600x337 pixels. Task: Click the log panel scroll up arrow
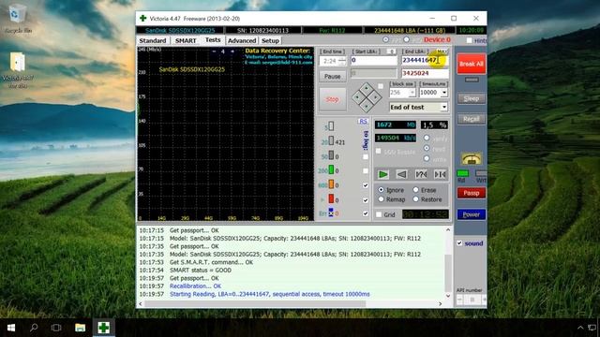click(448, 230)
